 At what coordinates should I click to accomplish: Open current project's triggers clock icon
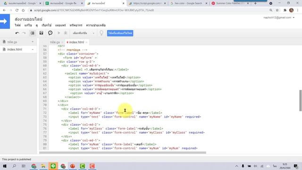[x=50, y=33]
